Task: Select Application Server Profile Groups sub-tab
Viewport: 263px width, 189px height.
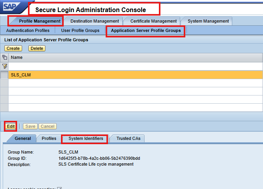Action: [146, 30]
